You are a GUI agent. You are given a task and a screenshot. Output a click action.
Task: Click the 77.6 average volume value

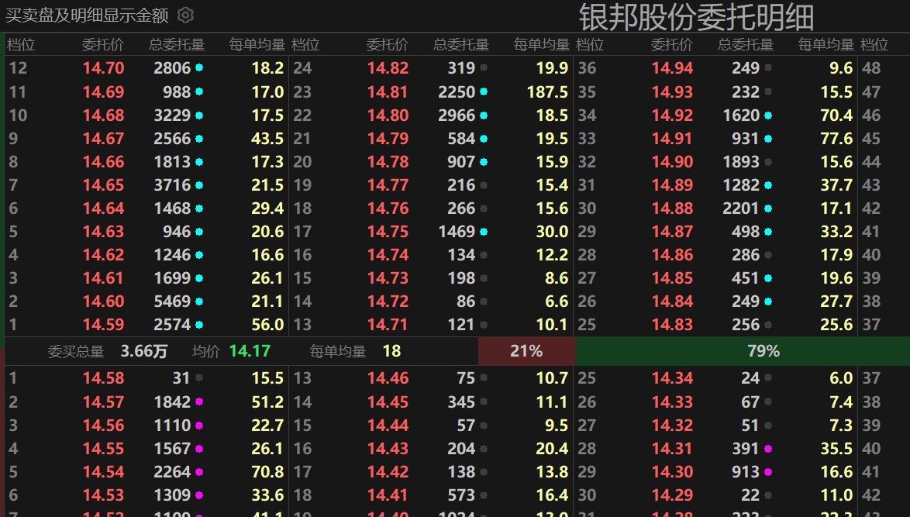click(836, 139)
